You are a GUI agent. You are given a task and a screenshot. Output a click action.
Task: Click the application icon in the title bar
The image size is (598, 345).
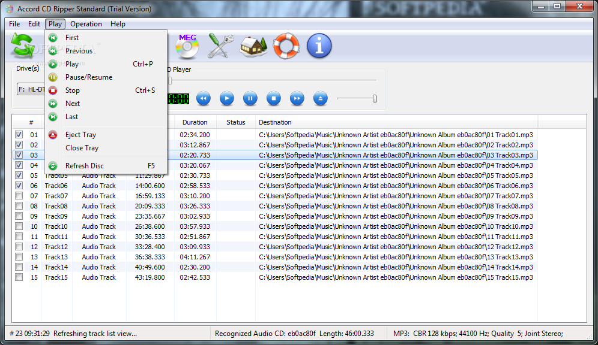[10, 9]
